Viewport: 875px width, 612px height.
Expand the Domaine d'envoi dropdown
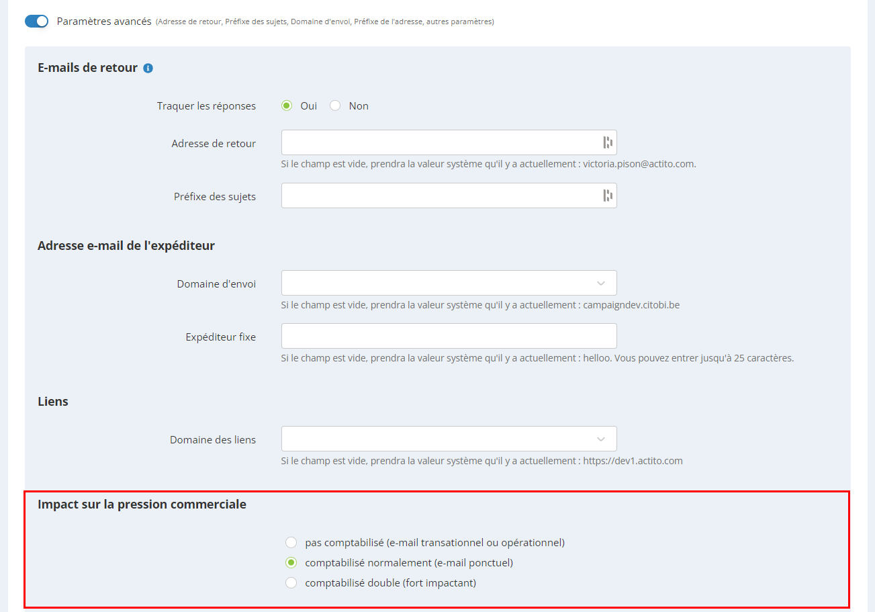(x=449, y=283)
